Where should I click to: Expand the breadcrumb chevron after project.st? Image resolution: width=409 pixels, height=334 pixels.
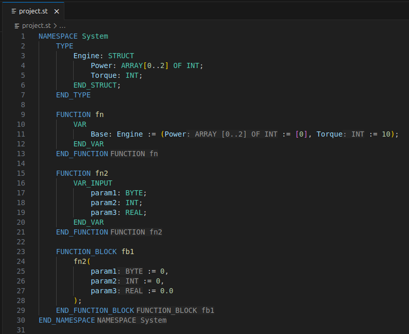55,25
